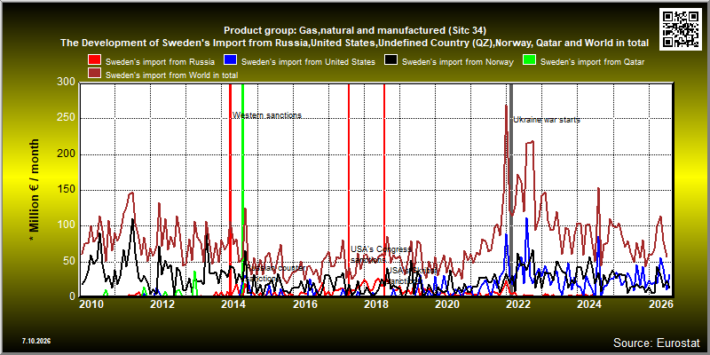Click the 2024 x-axis label
The width and height of the screenshot is (710, 355).
pyautogui.click(x=589, y=304)
